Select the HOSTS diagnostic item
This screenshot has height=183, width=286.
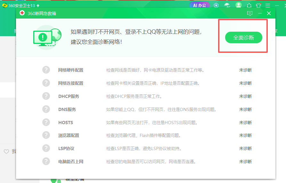pyautogui.click(x=66, y=123)
